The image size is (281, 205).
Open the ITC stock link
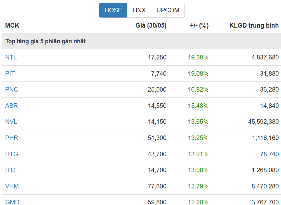click(x=10, y=170)
